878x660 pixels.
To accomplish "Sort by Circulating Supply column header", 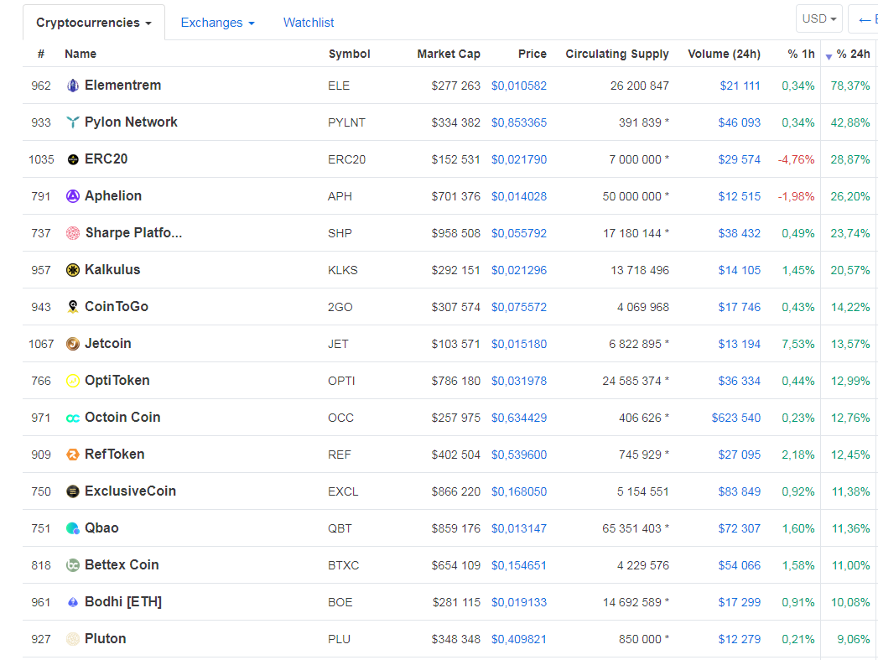I will (617, 54).
